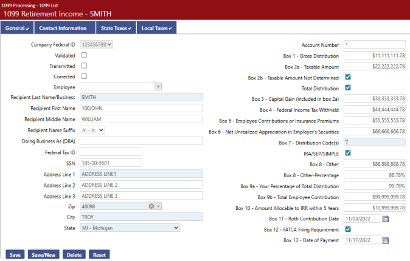Check the Corrected checkbox

(84, 76)
